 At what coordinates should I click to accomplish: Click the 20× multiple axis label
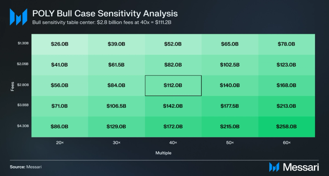[x=60, y=143]
